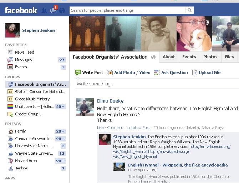Open notifications globe icon in top bar

click(x=62, y=10)
